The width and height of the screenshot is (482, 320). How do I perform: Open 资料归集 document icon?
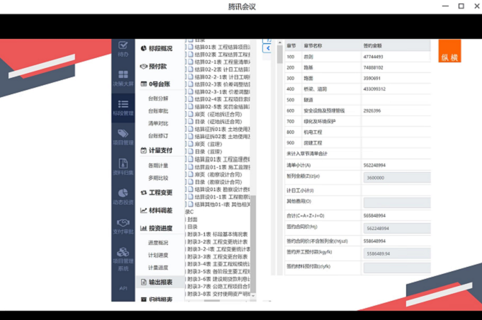123,166
